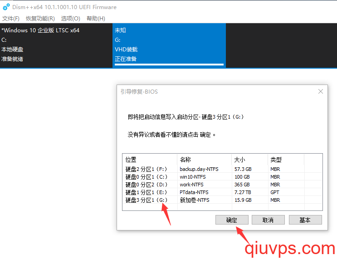Click the 基本 button
337x260 pixels.
[305, 220]
